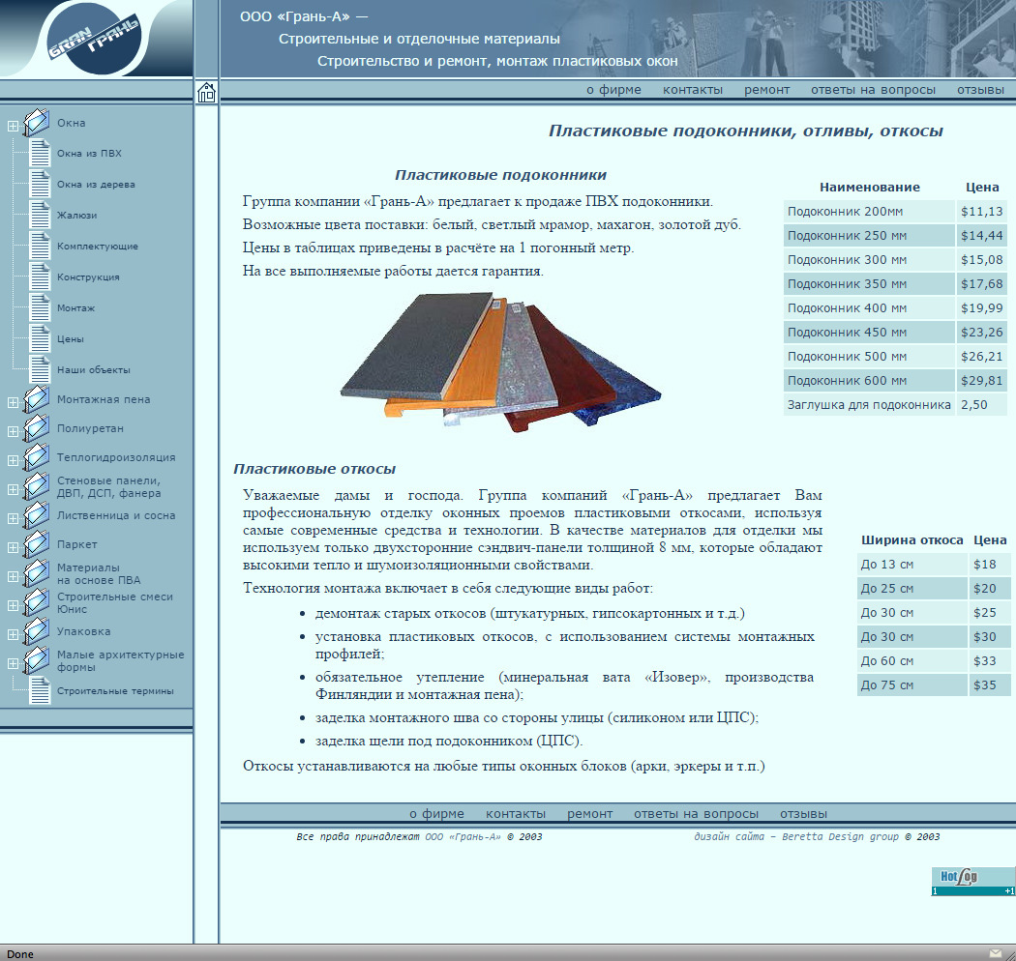Open отзывы in the footer menu
The image size is (1016, 961).
point(803,814)
